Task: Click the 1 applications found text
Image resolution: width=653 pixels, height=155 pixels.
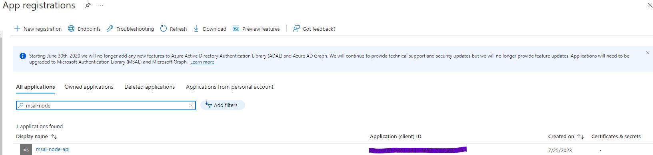Action: tap(40, 126)
